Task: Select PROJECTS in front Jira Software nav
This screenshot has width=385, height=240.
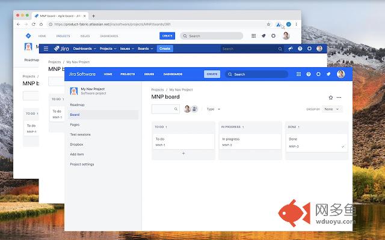Action: [x=128, y=74]
